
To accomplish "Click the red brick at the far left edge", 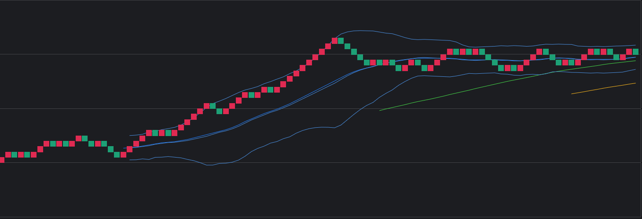I will click(2, 160).
